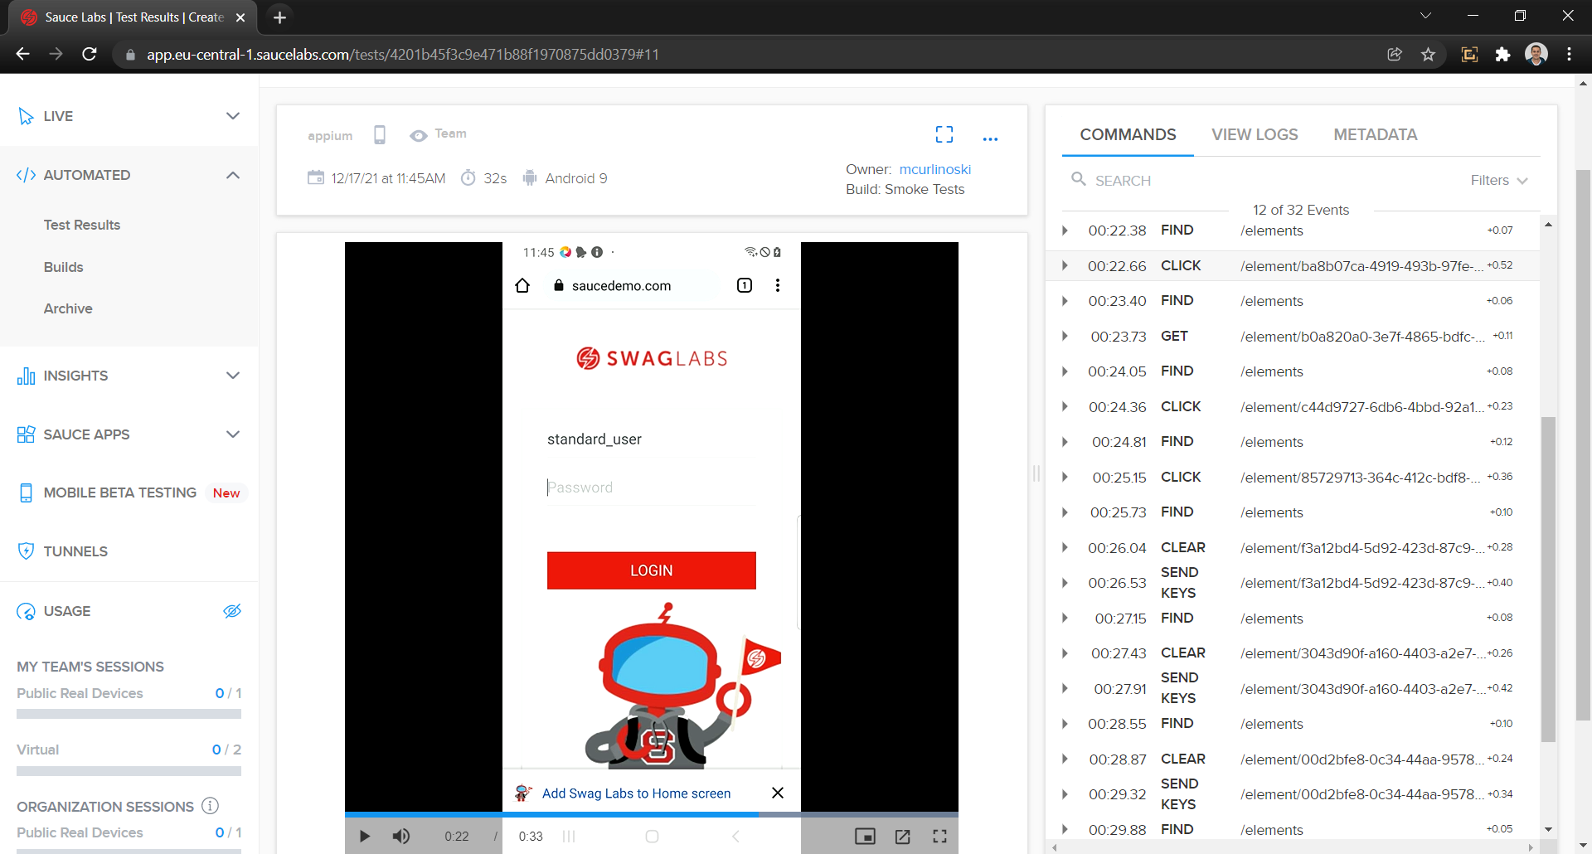
Task: Click the browser address bar URL
Action: 402,54
